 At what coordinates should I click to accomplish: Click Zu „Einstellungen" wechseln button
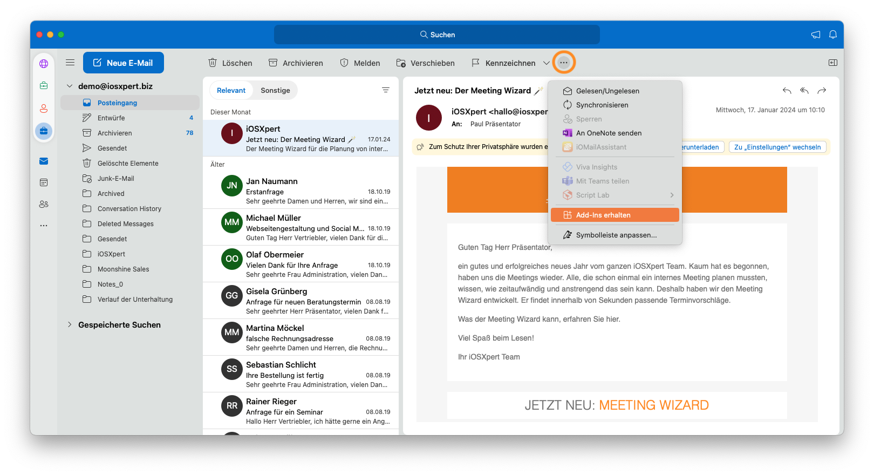[777, 147]
